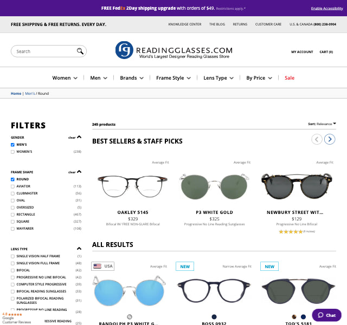The image size is (347, 325).
Task: Open the Men dropdown menu
Action: [99, 78]
